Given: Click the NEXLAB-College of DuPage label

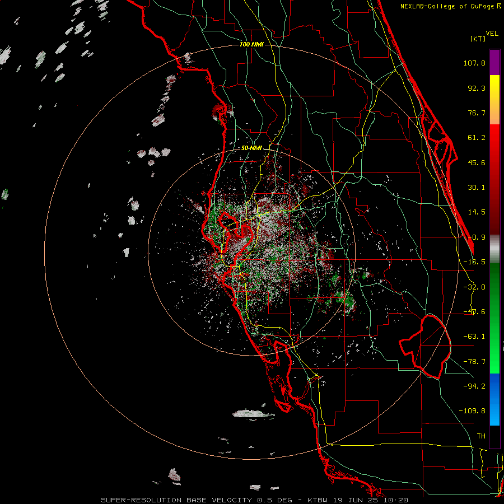Looking at the screenshot, I should click(450, 6).
